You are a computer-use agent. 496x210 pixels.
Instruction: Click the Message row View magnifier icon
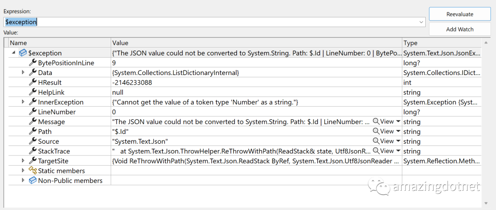(x=376, y=122)
